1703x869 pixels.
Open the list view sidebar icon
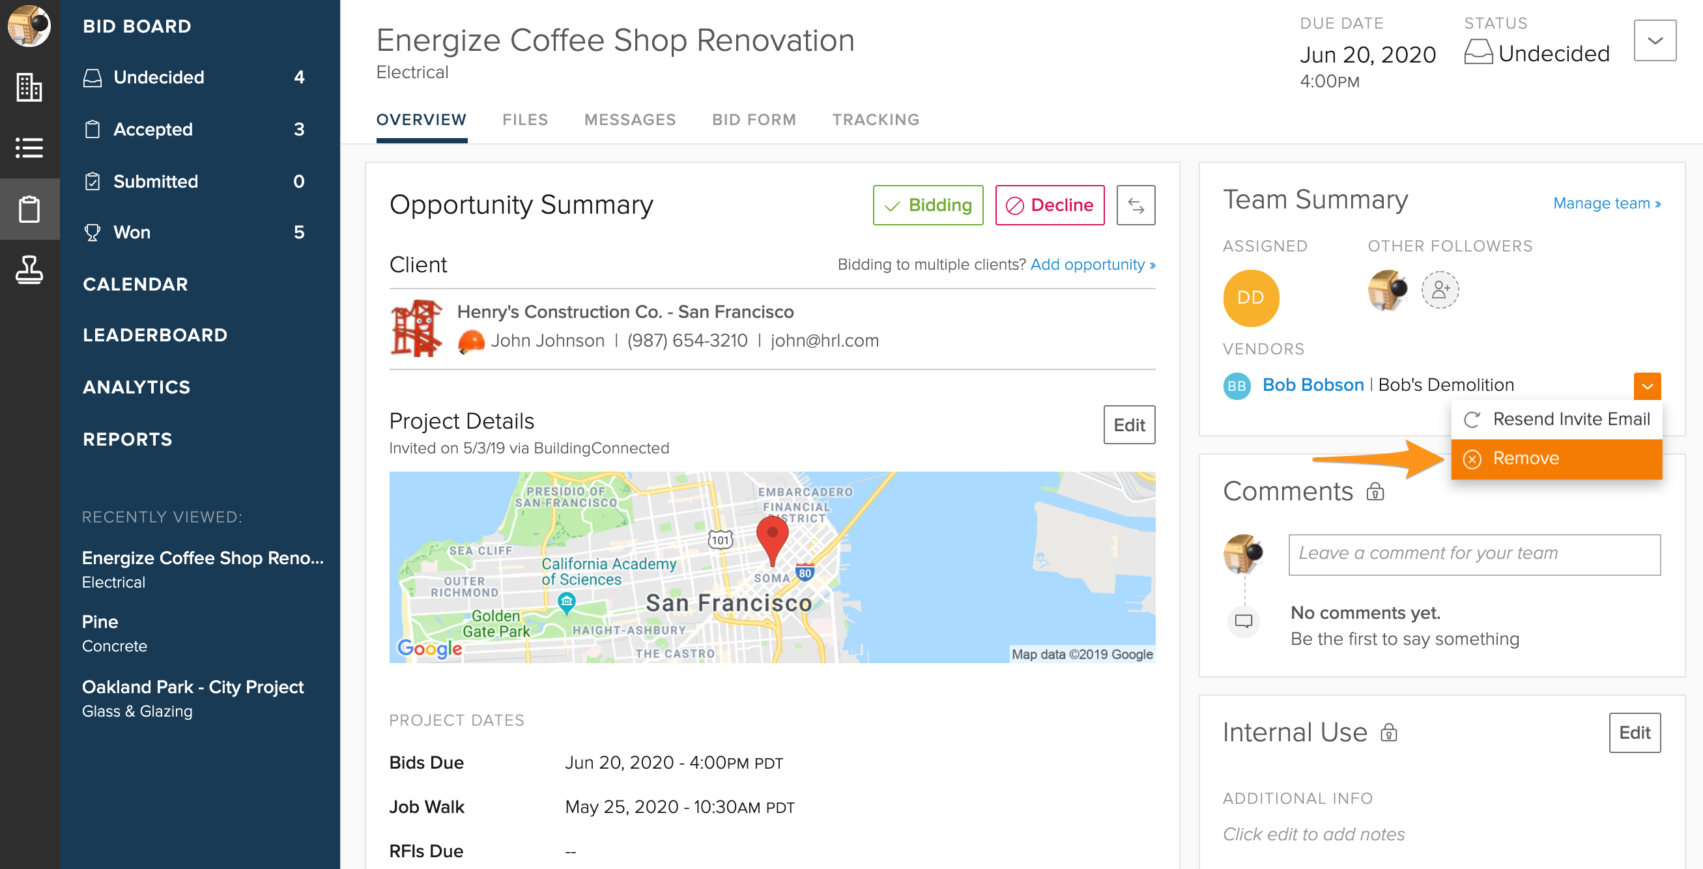(29, 147)
